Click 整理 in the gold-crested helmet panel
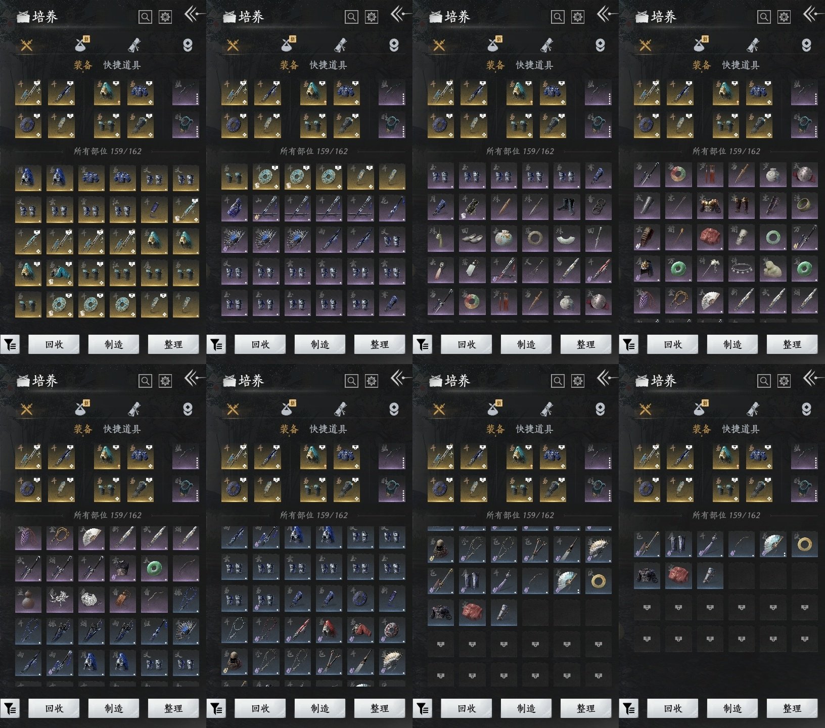Viewport: 825px width, 728px height. pyautogui.click(x=792, y=345)
